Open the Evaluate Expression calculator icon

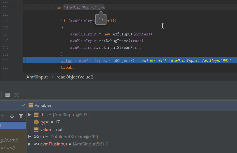pos(8,95)
